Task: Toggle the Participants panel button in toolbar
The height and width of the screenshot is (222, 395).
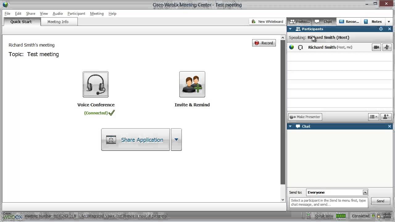Action: tap(300, 22)
